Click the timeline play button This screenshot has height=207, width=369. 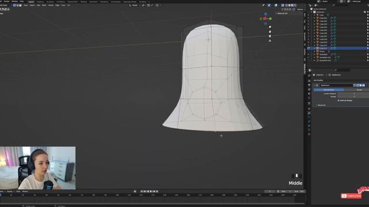150,191
